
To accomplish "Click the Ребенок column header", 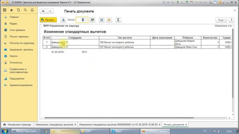I will 188,38.
